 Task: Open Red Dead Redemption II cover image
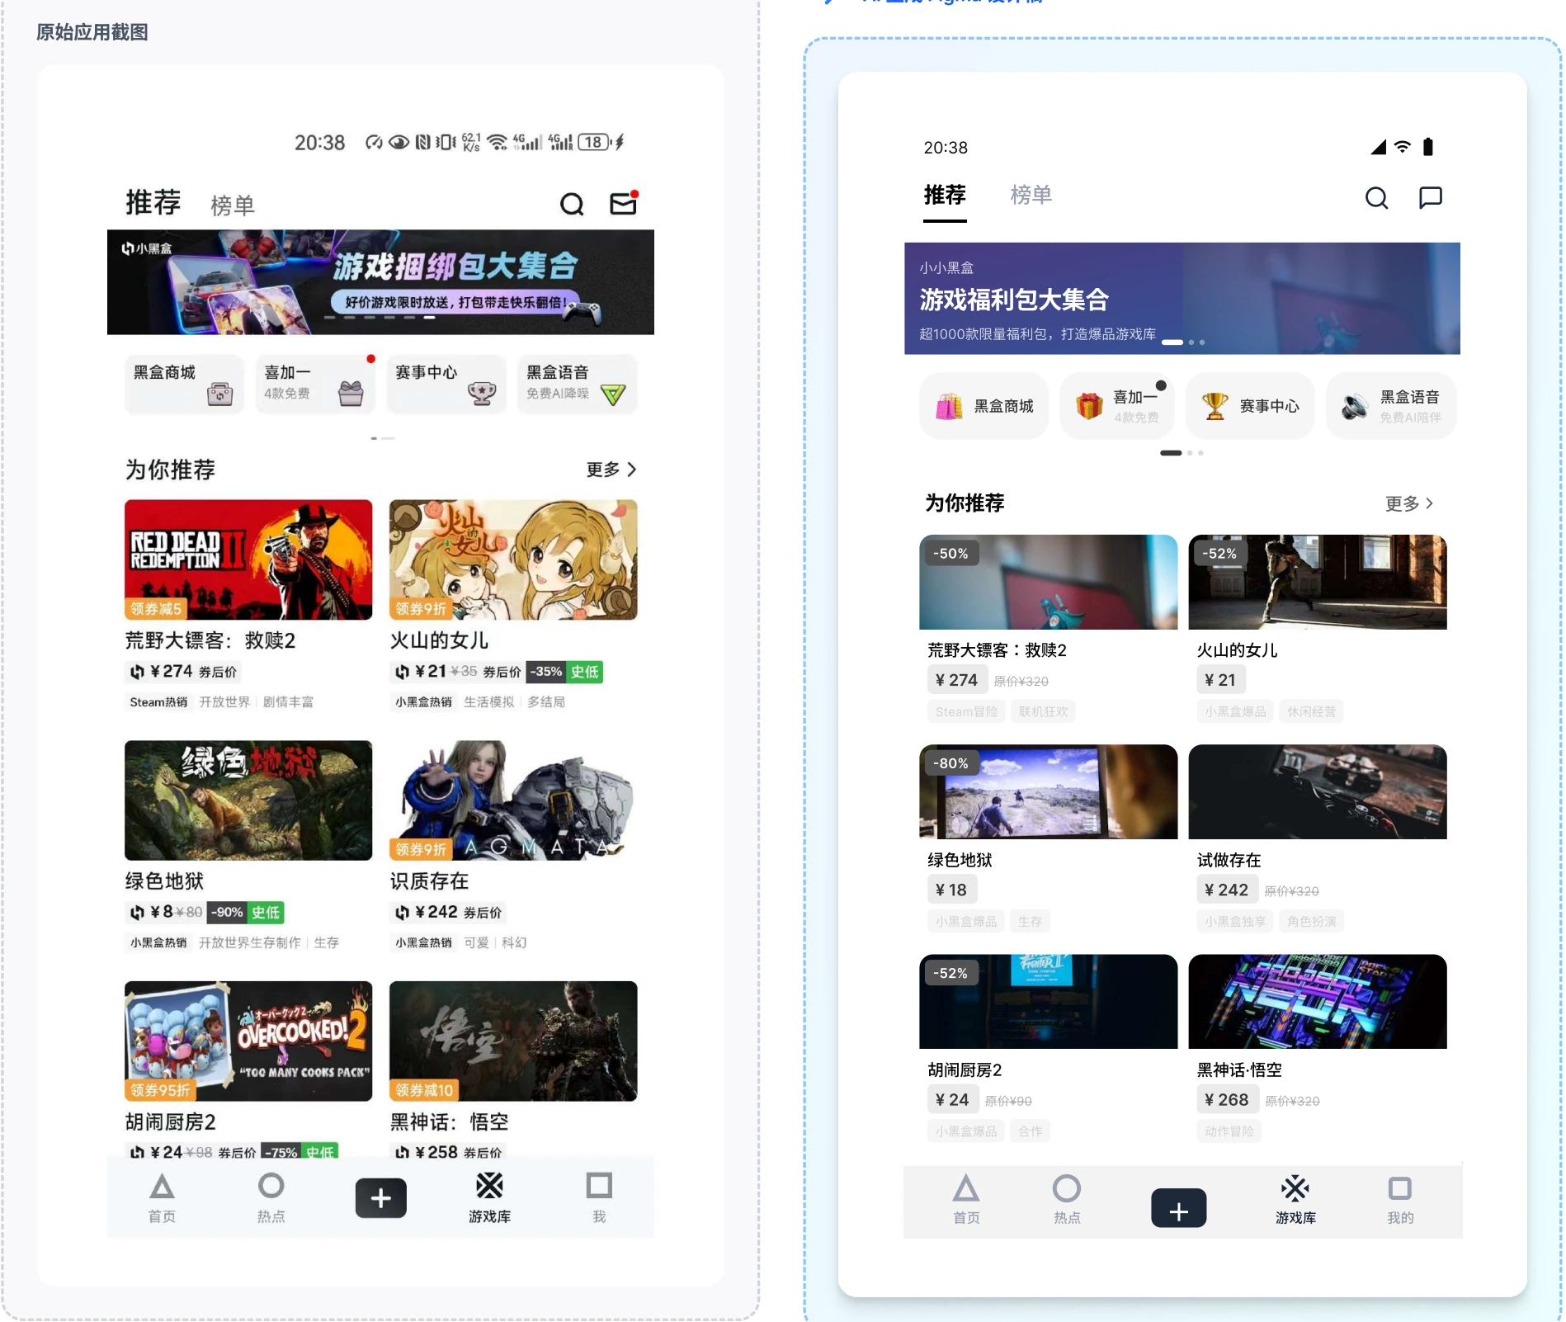[248, 559]
